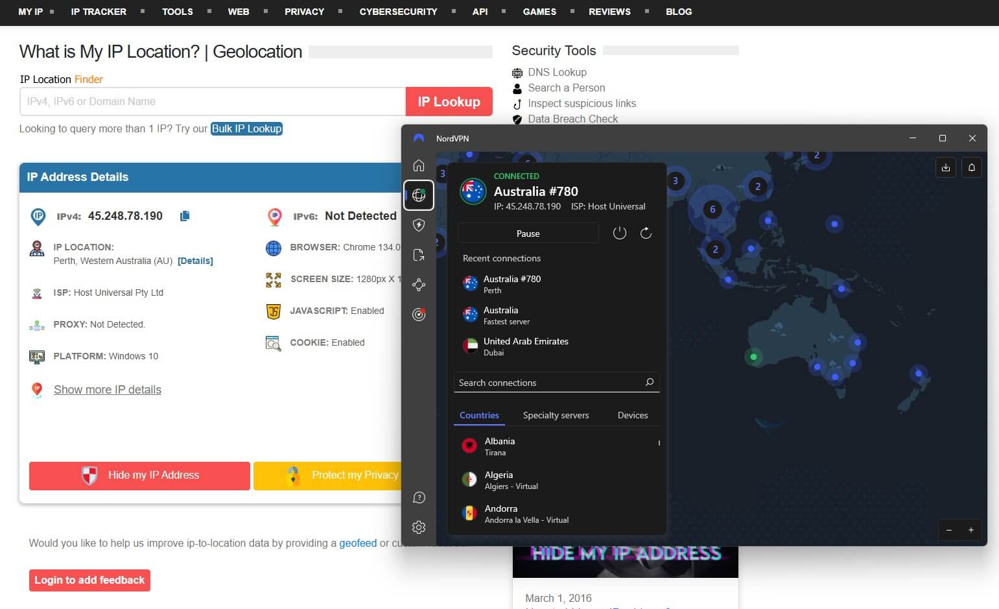Click the IPv4 location pin icon
The width and height of the screenshot is (999, 609).
38,217
